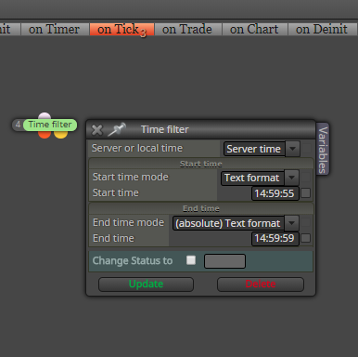Click the Change Status to label

(133, 261)
